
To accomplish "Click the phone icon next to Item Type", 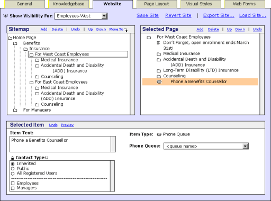I will [x=159, y=134].
